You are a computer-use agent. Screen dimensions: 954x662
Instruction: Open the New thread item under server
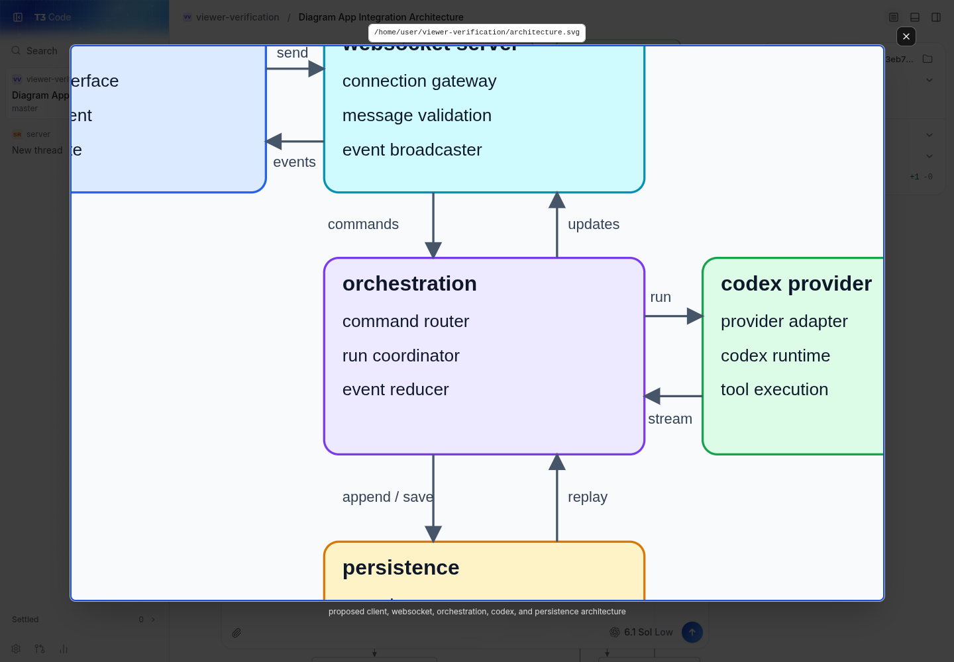point(37,150)
